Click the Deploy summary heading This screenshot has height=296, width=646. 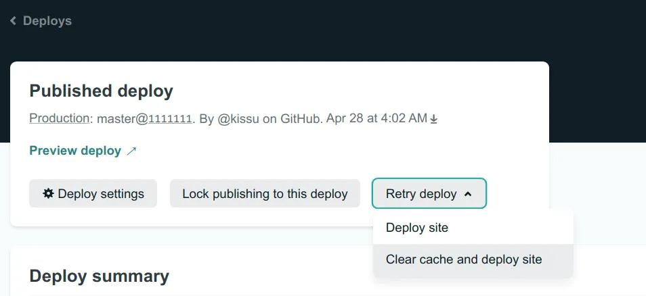coord(100,276)
